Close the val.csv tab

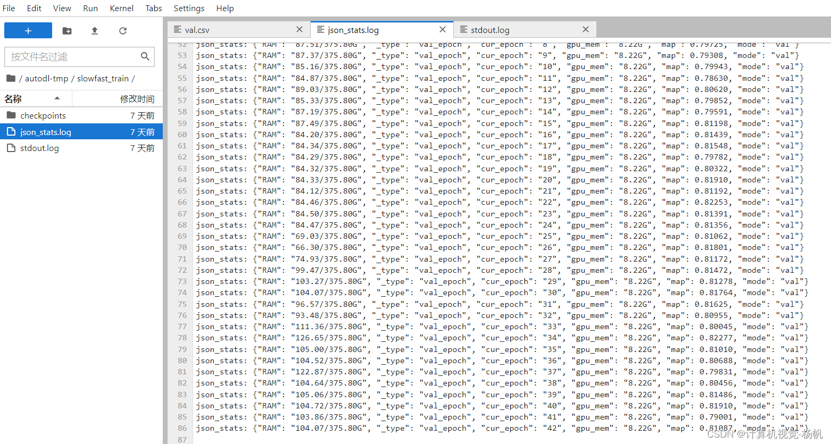[x=300, y=30]
